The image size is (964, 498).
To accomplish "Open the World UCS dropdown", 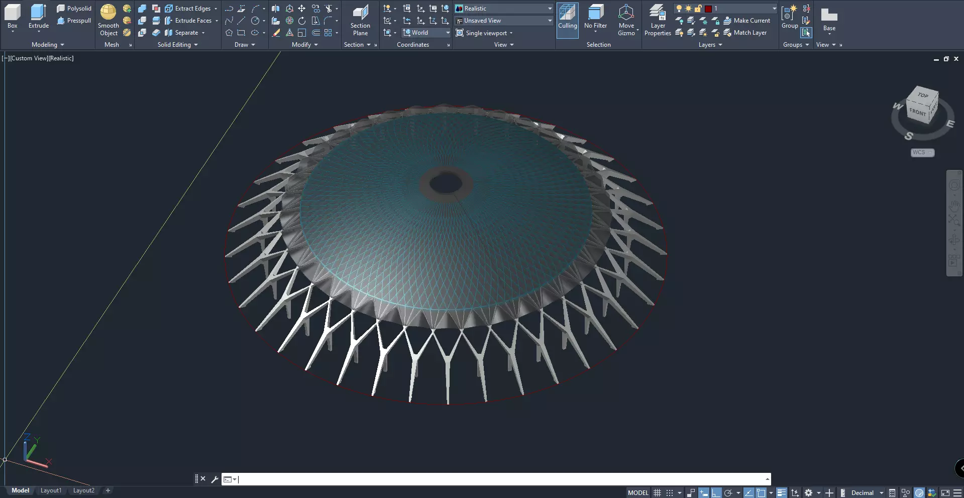I will (426, 33).
